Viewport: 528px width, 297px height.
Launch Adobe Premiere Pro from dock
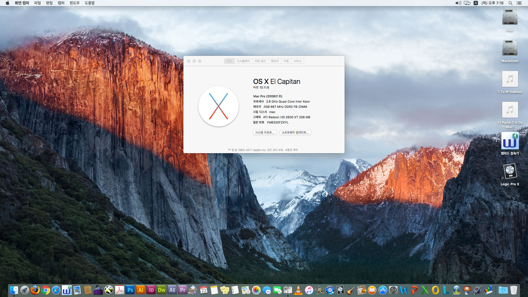(x=183, y=290)
